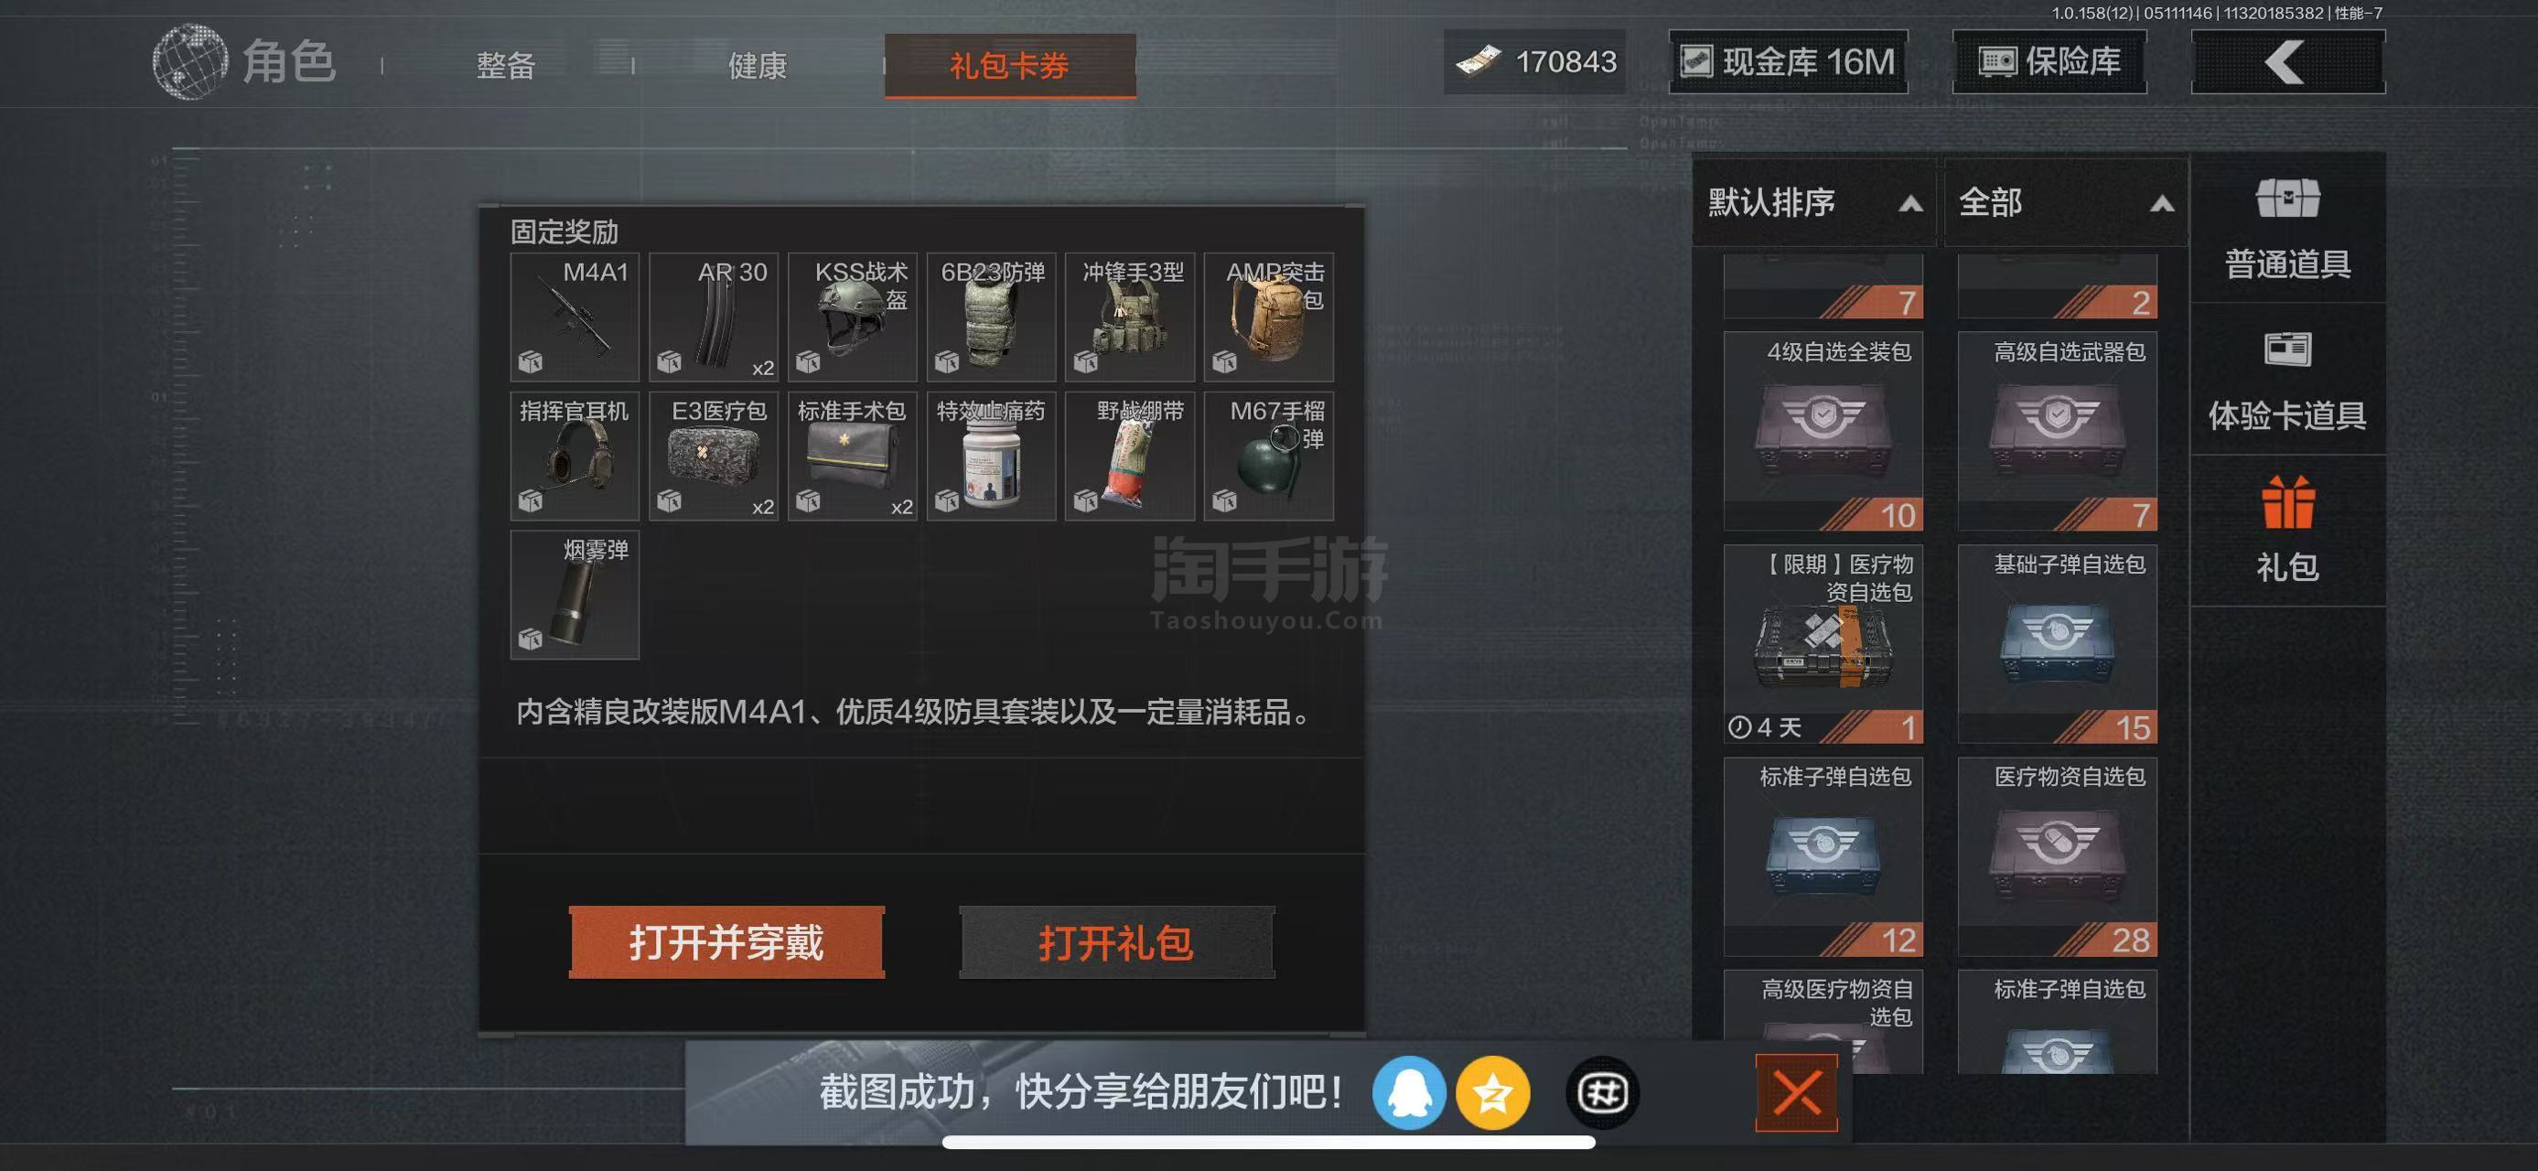Click the globe 角色 icon
The height and width of the screenshot is (1171, 2538).
(189, 62)
